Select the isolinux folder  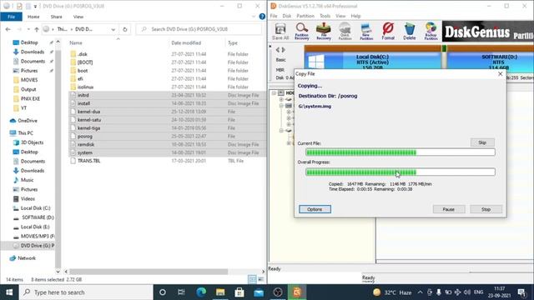[x=85, y=87]
